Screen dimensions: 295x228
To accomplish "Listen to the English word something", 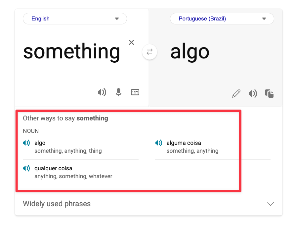I will click(x=102, y=92).
